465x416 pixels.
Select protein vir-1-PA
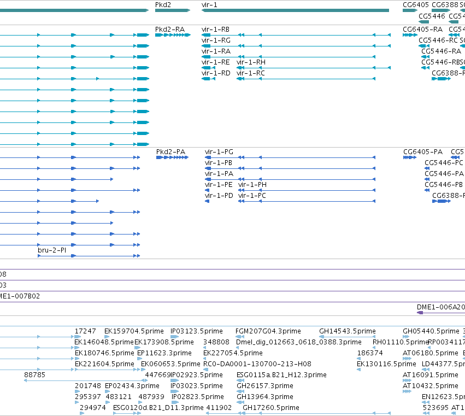click(219, 174)
